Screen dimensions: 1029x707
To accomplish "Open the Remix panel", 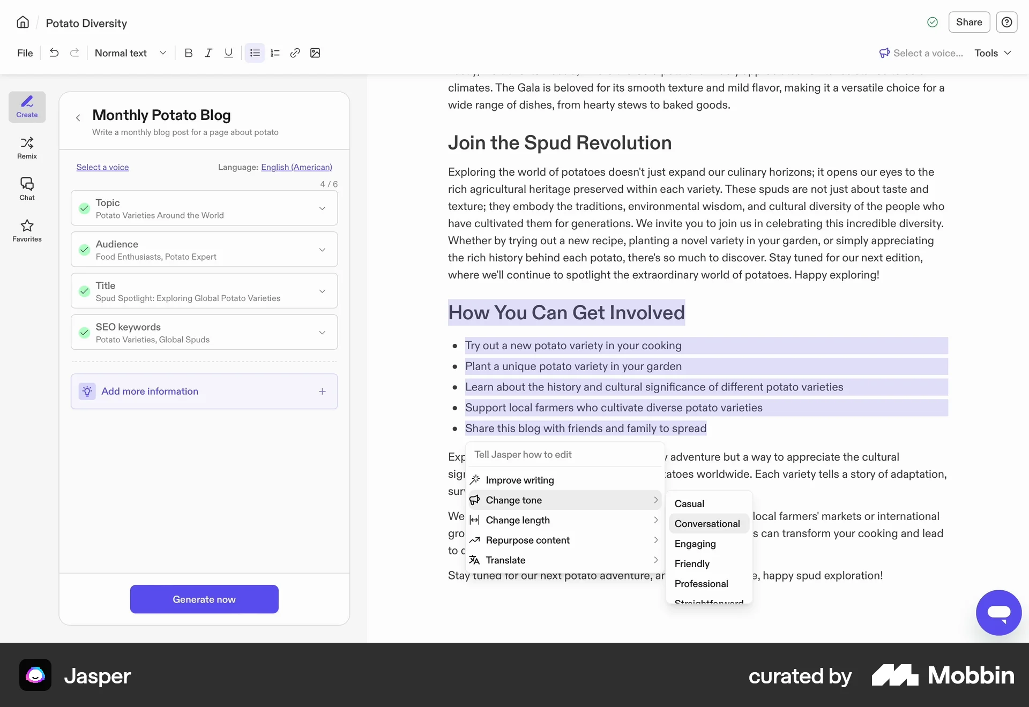I will tap(27, 148).
